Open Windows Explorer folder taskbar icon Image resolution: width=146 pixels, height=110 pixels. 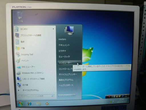tap(38, 104)
